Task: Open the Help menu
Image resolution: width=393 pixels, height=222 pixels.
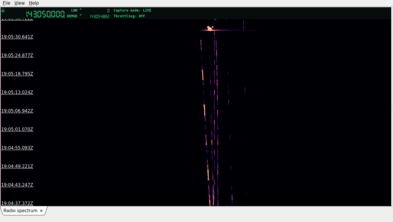Action: pyautogui.click(x=34, y=3)
